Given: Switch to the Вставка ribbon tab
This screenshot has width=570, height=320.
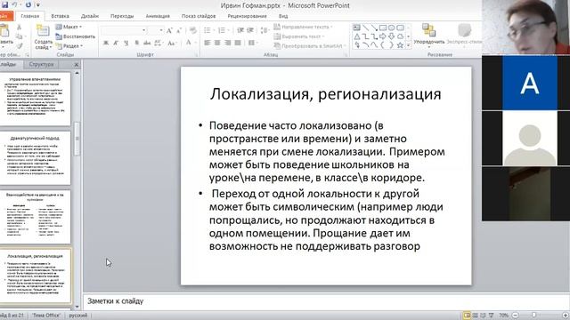Looking at the screenshot, I should (60, 16).
